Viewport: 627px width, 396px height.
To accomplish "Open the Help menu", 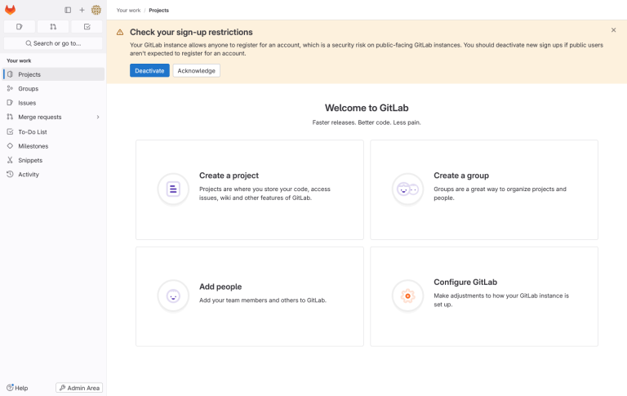I will pyautogui.click(x=17, y=388).
